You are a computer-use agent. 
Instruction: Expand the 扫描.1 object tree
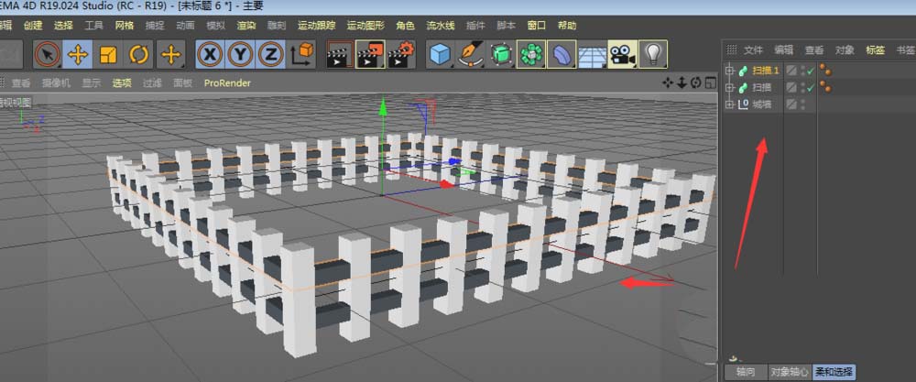[x=729, y=71]
